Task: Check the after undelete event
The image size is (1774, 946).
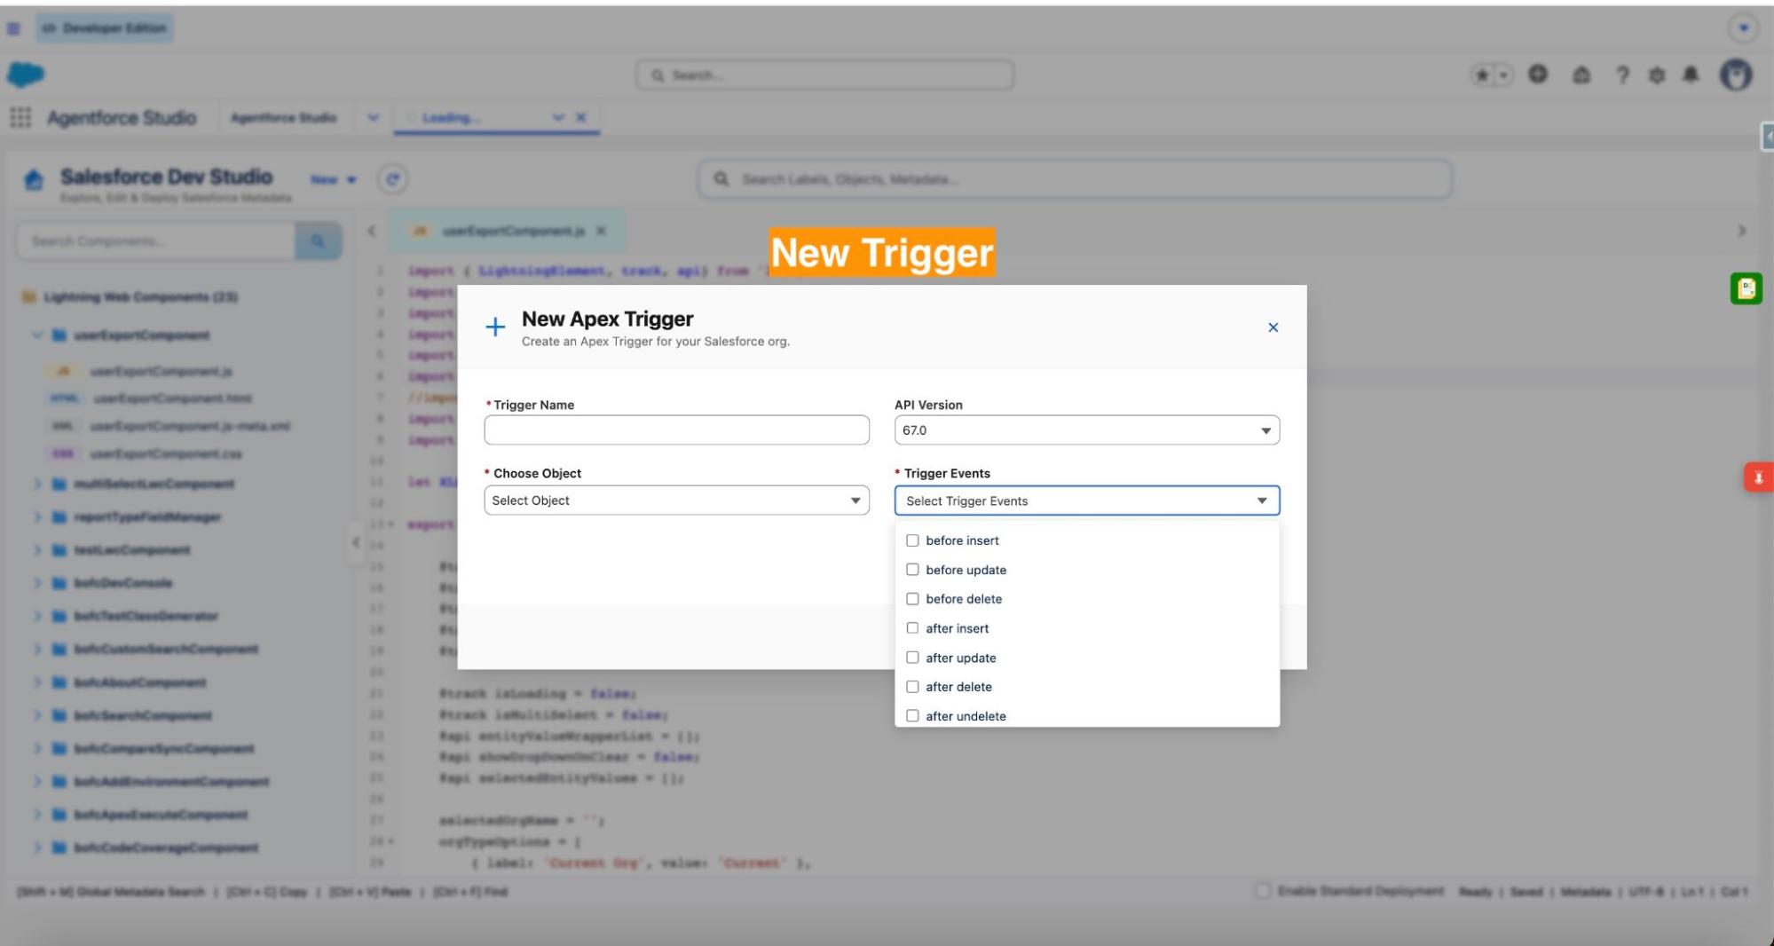Action: 912,716
